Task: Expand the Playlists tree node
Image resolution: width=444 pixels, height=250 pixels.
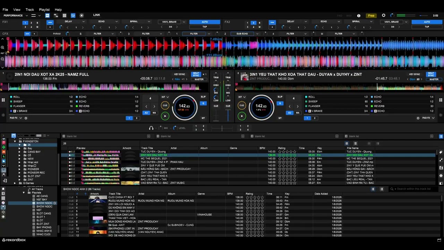Action: 24,193
